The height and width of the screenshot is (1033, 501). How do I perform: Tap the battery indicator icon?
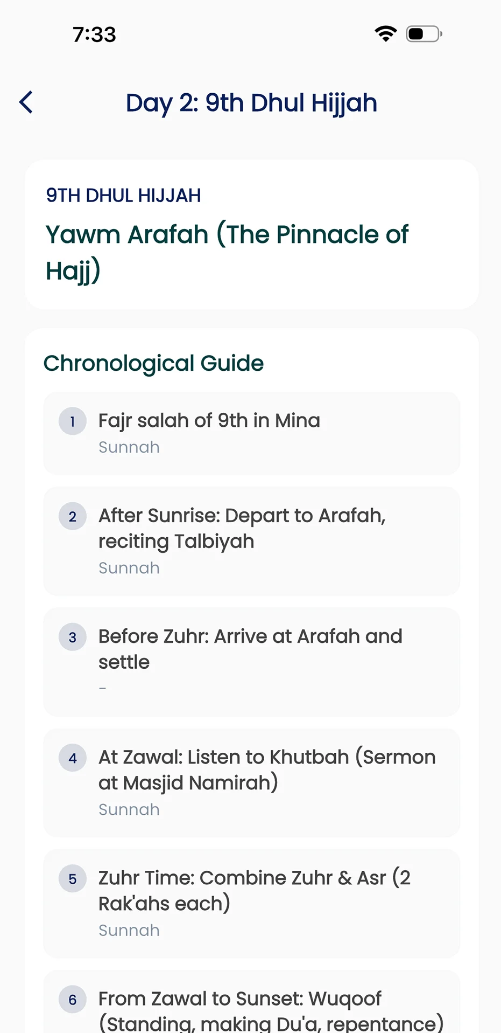(424, 34)
